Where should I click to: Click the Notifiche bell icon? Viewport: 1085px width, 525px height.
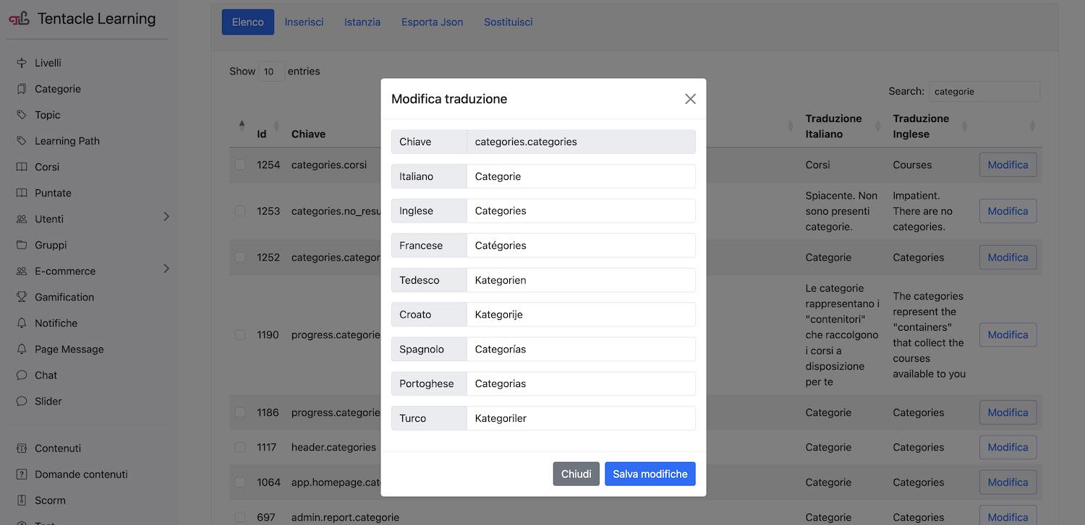tap(21, 323)
